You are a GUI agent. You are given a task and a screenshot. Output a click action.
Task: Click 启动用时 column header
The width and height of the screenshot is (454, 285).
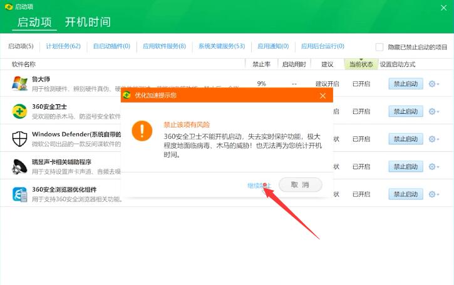(294, 64)
